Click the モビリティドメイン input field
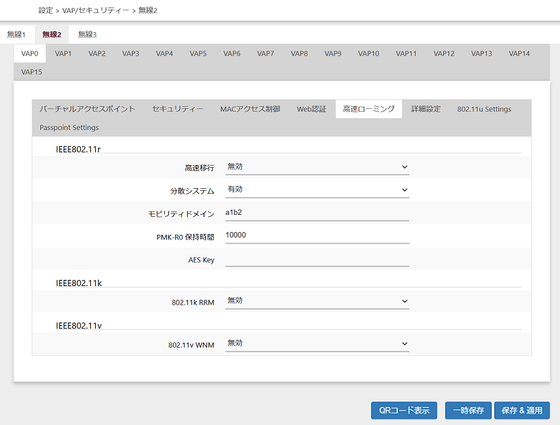 [317, 213]
